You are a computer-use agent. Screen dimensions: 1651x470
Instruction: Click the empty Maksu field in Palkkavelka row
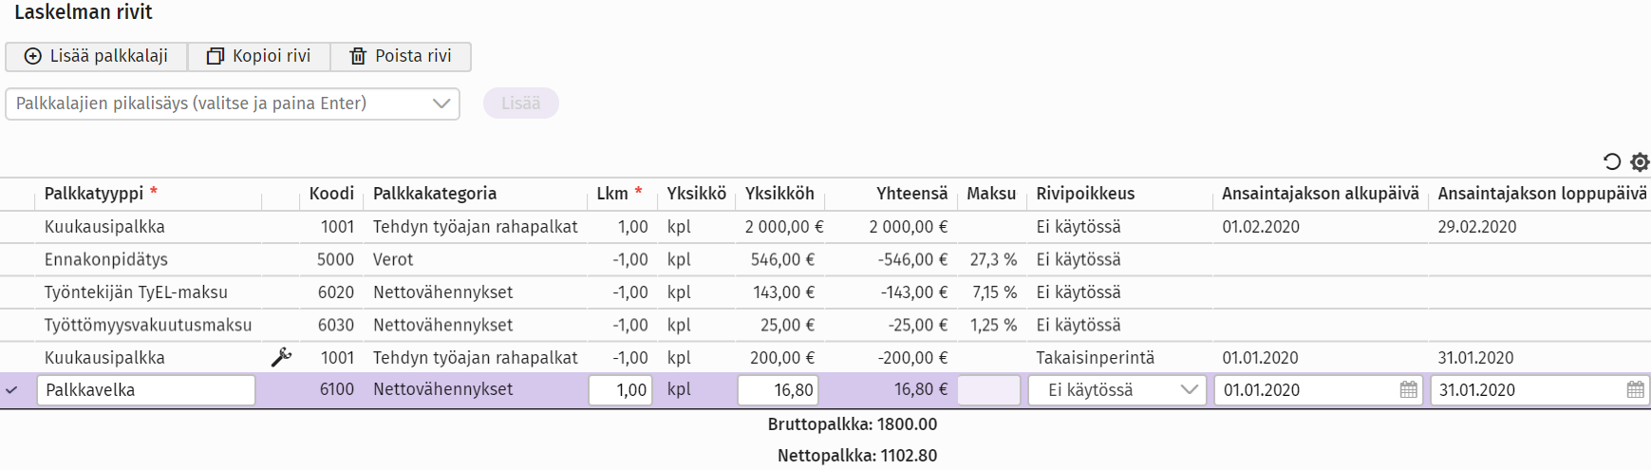(x=988, y=390)
